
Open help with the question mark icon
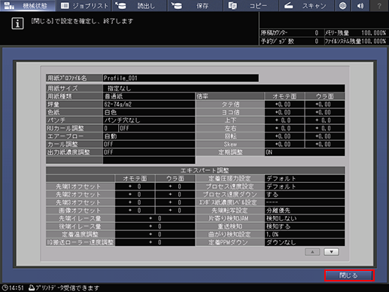click(379, 5)
